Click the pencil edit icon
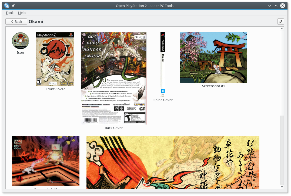The image size is (291, 196). pos(281,22)
